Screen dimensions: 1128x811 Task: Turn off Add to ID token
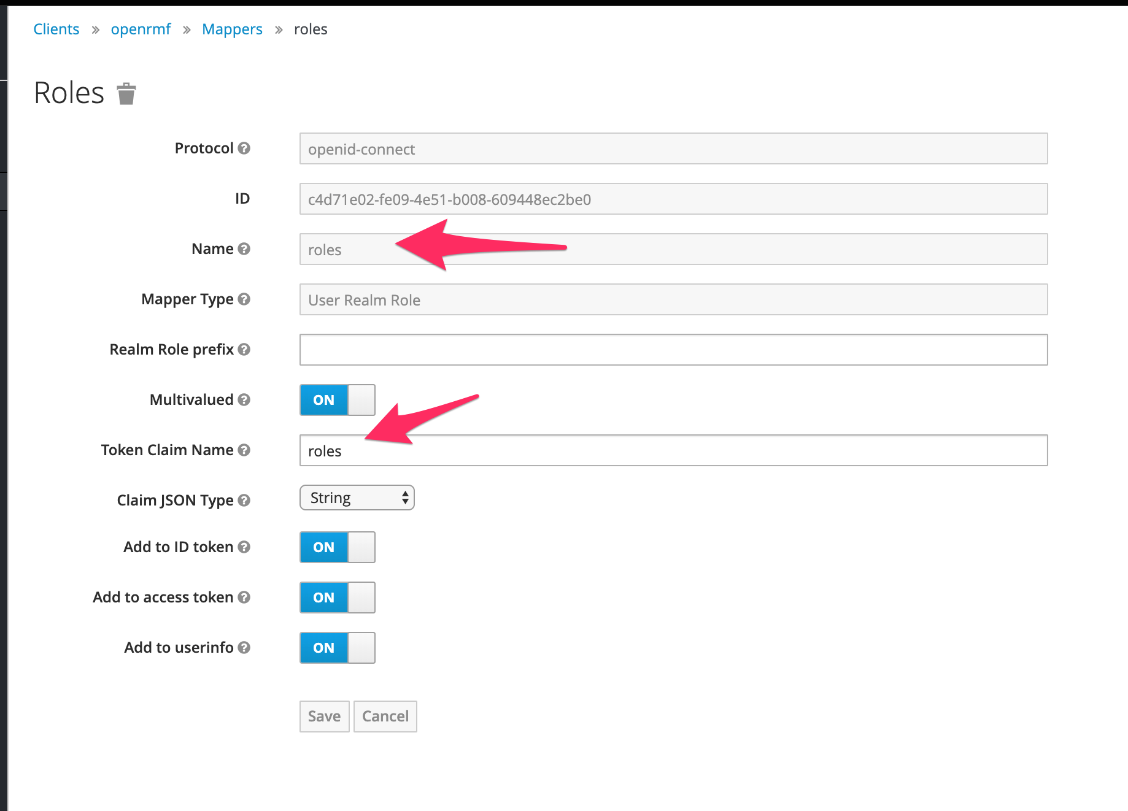pos(336,547)
